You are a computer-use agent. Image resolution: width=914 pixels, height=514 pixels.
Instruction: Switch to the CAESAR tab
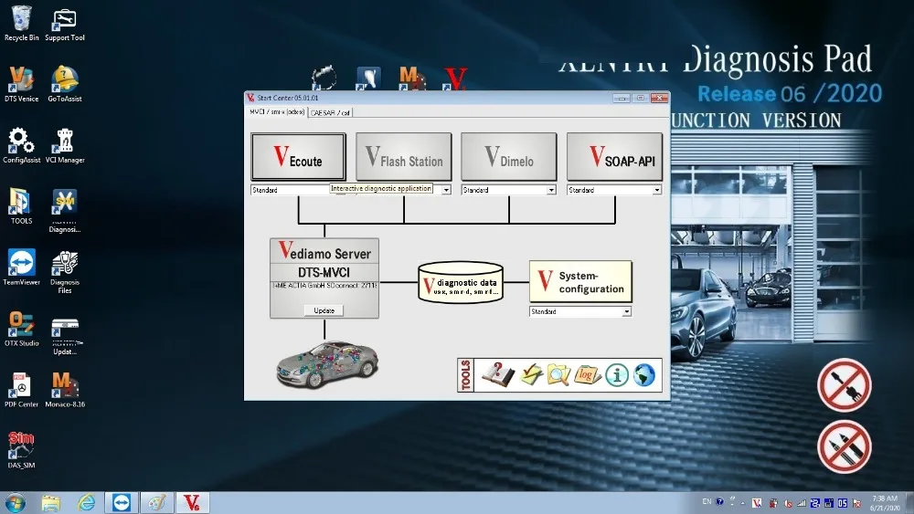tap(330, 112)
